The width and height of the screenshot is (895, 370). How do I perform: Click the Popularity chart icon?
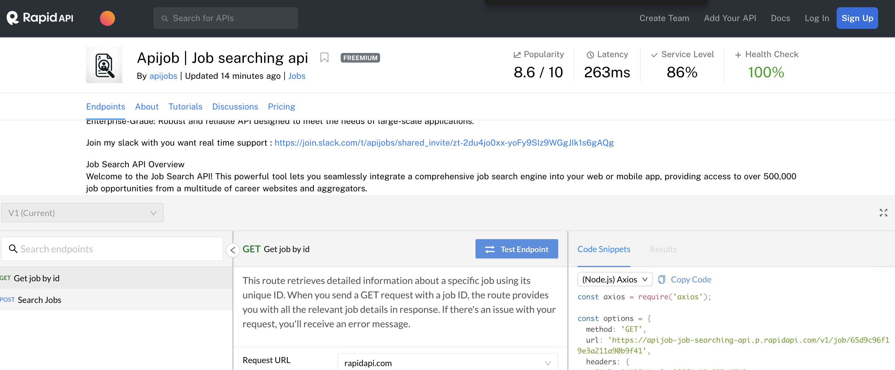(x=517, y=55)
